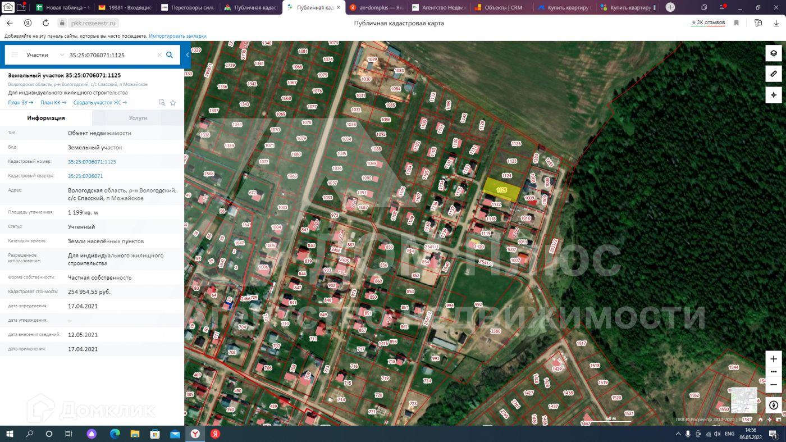
Task: Reset the map compass orientation
Action: pyautogui.click(x=774, y=405)
